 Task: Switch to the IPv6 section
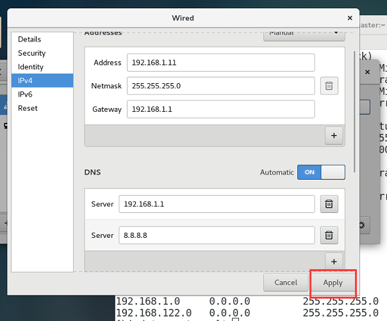pyautogui.click(x=42, y=95)
